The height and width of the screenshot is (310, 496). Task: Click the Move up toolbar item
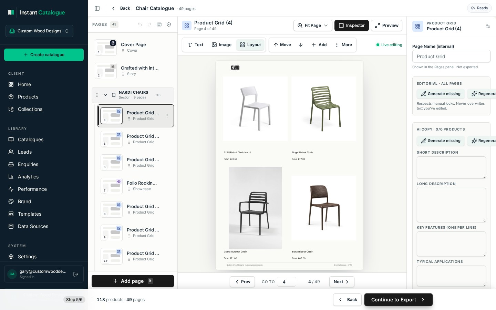(x=282, y=45)
